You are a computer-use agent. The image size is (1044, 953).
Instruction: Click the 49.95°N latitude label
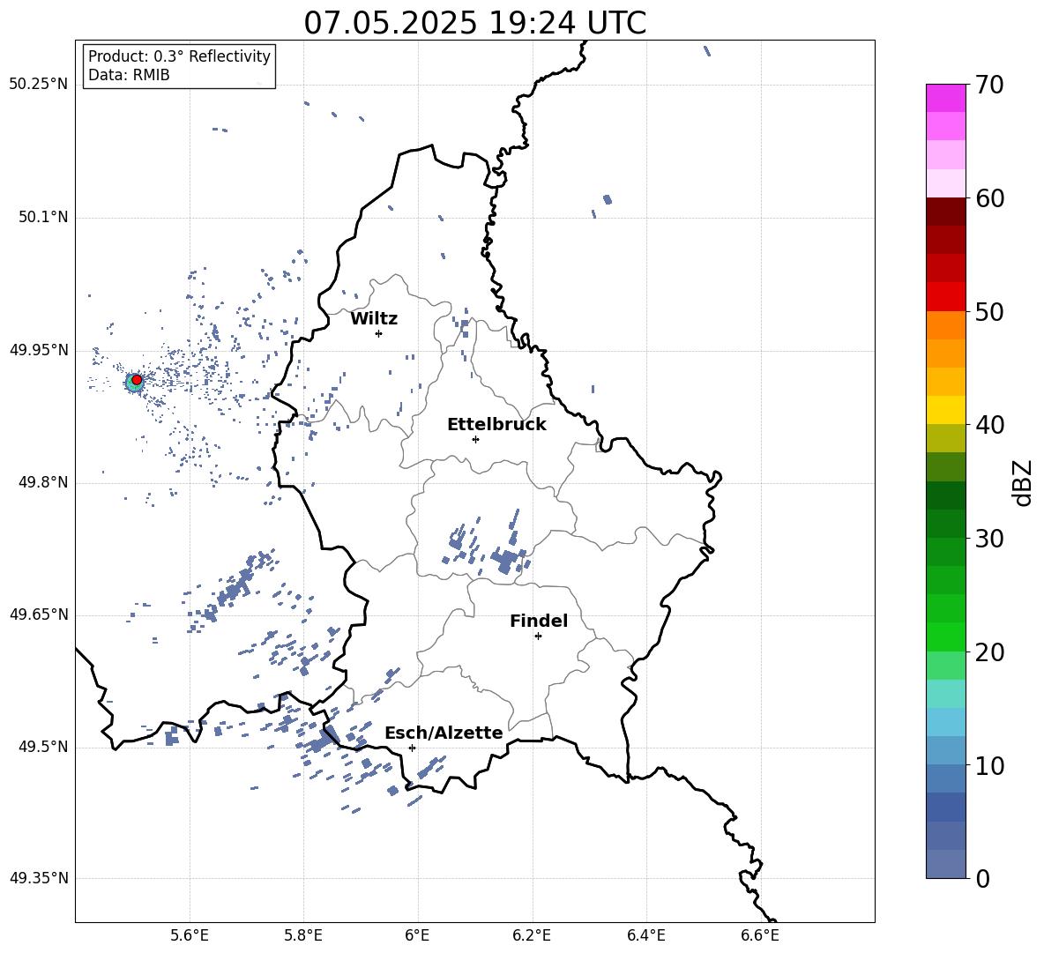pos(38,350)
